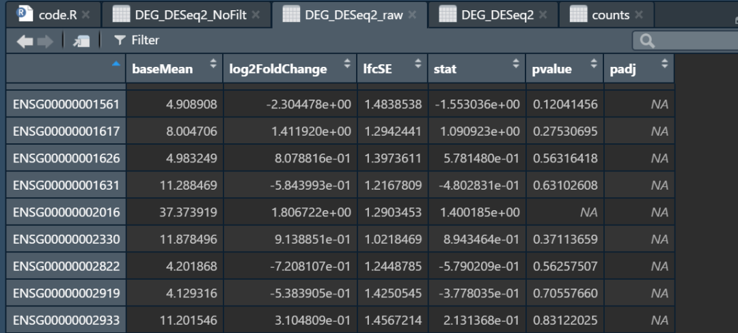738x333 pixels.
Task: Click the stat column header
Action: (x=477, y=68)
